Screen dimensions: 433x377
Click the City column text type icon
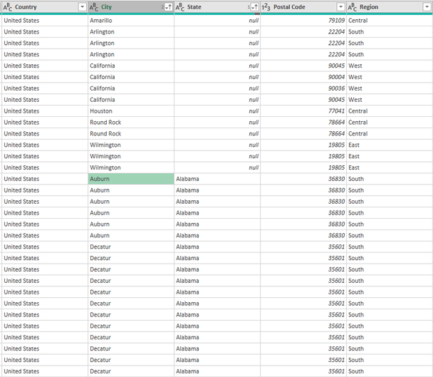pos(93,7)
